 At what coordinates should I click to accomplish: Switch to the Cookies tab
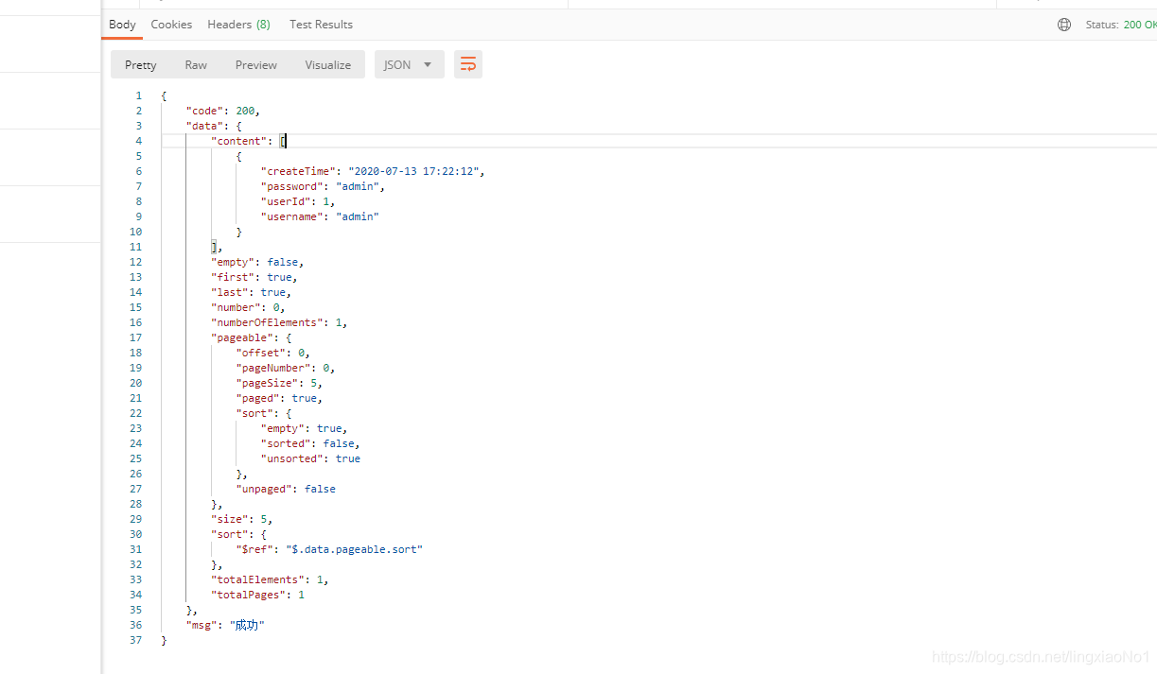tap(171, 25)
